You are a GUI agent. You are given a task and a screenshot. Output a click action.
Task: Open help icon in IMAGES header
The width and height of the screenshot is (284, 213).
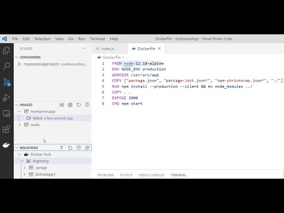point(87,105)
